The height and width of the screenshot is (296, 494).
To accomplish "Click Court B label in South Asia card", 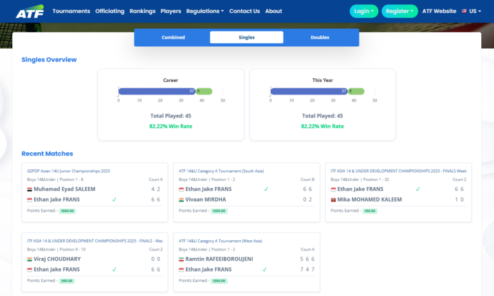I will (307, 180).
